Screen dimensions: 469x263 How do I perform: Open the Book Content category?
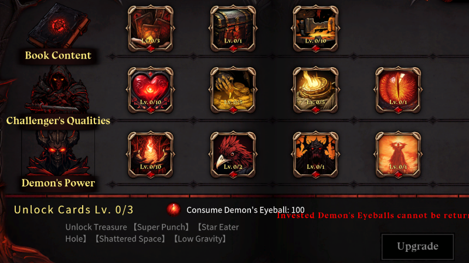[x=58, y=56]
